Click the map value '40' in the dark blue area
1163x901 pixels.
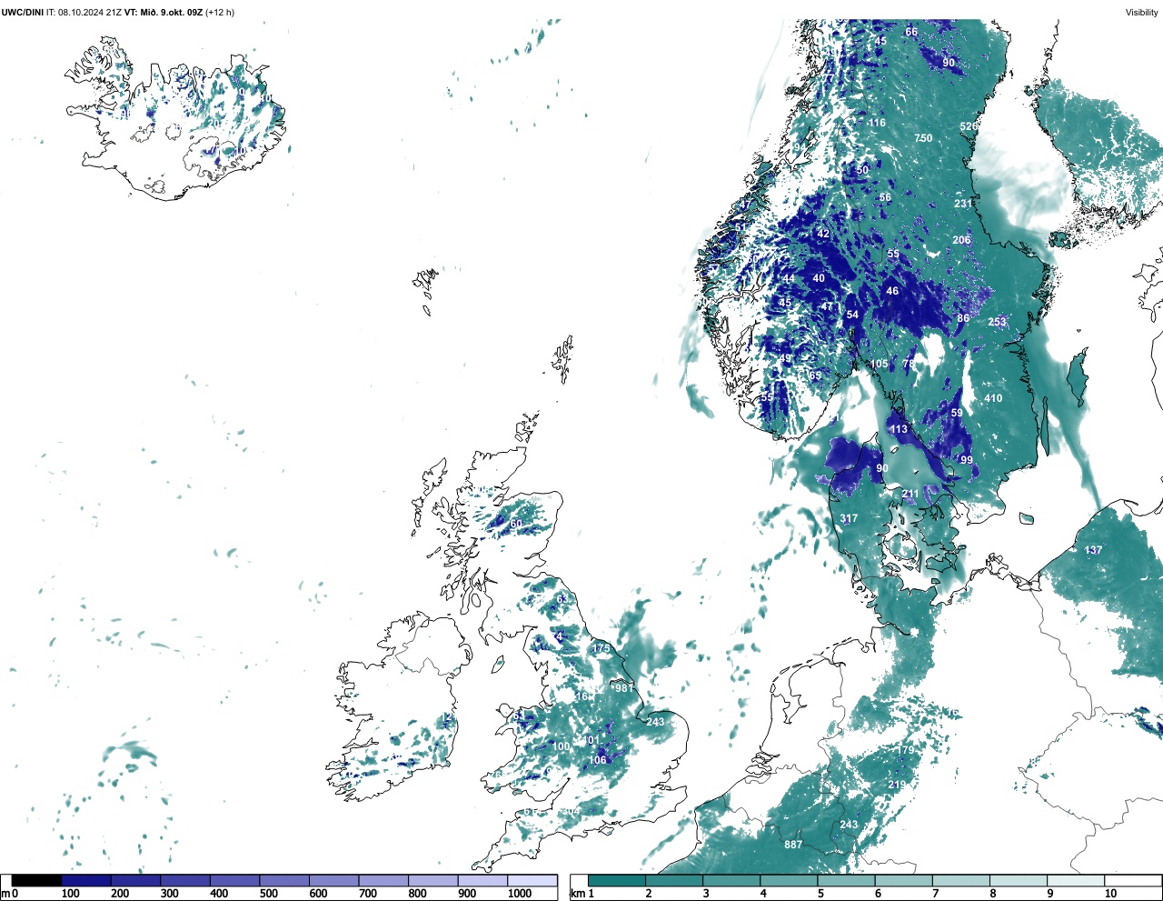click(x=819, y=278)
